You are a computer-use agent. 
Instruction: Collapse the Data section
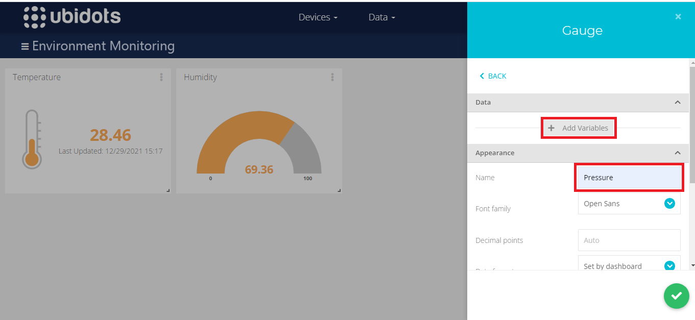(678, 103)
